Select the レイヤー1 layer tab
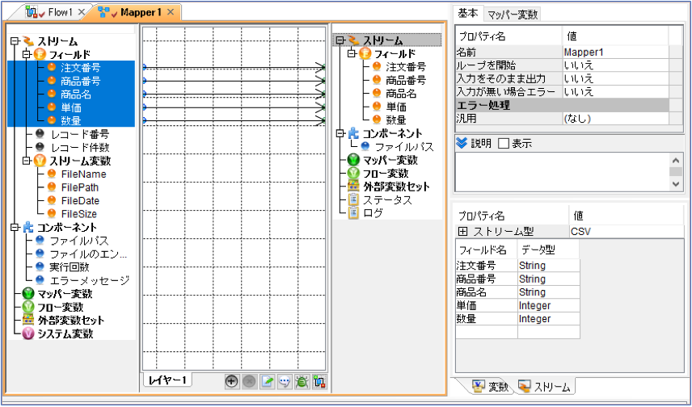This screenshot has height=407, width=692. [x=167, y=380]
